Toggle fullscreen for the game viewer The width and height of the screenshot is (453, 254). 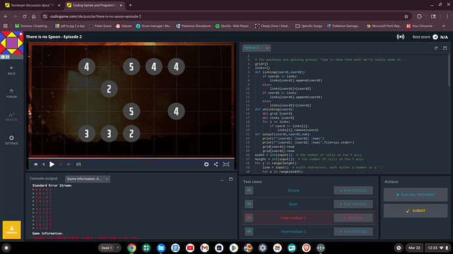[226, 164]
